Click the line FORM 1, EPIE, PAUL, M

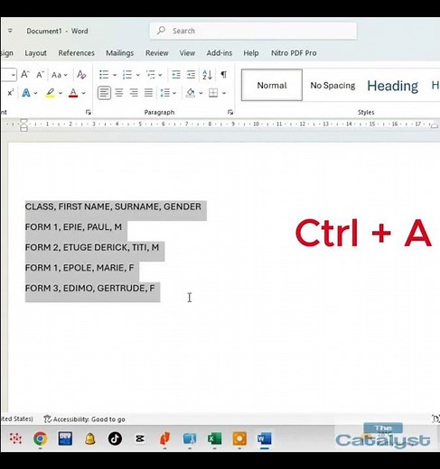coord(73,226)
